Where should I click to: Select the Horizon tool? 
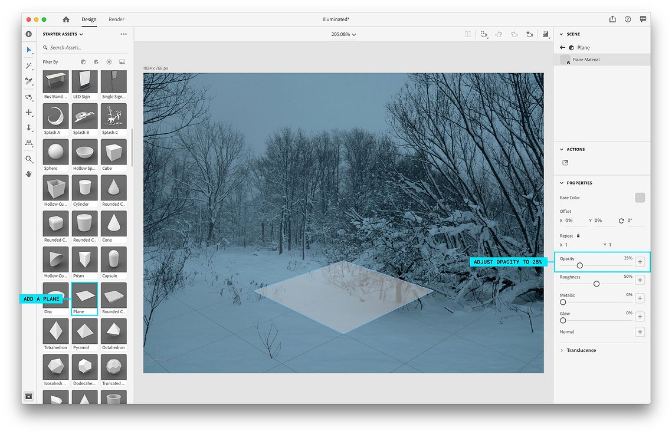click(x=29, y=143)
